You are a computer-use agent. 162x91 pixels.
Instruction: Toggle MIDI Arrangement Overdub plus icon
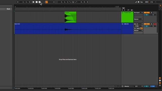pos(44,2)
